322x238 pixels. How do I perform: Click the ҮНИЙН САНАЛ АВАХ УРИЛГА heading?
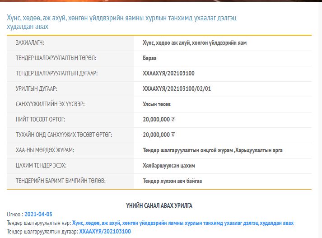tap(159, 205)
